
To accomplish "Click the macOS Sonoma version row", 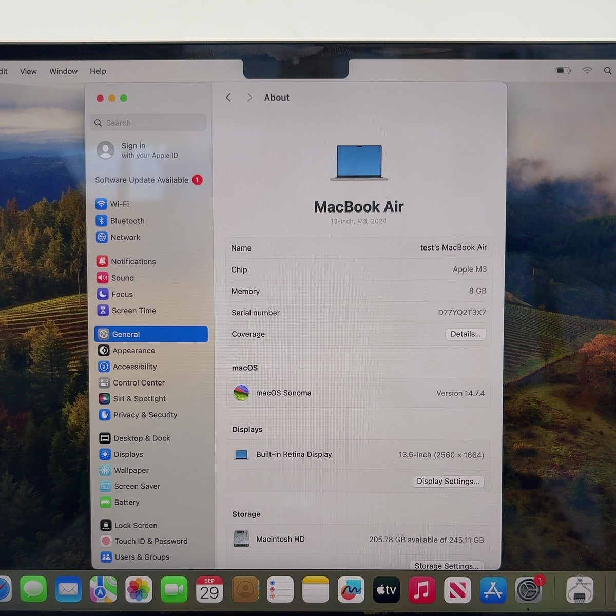I will pos(359,393).
